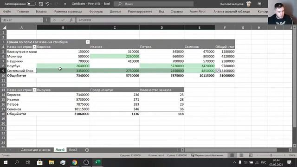Open the Вид ribbon tab
The image size is (297, 167).
pyautogui.click(x=161, y=12)
